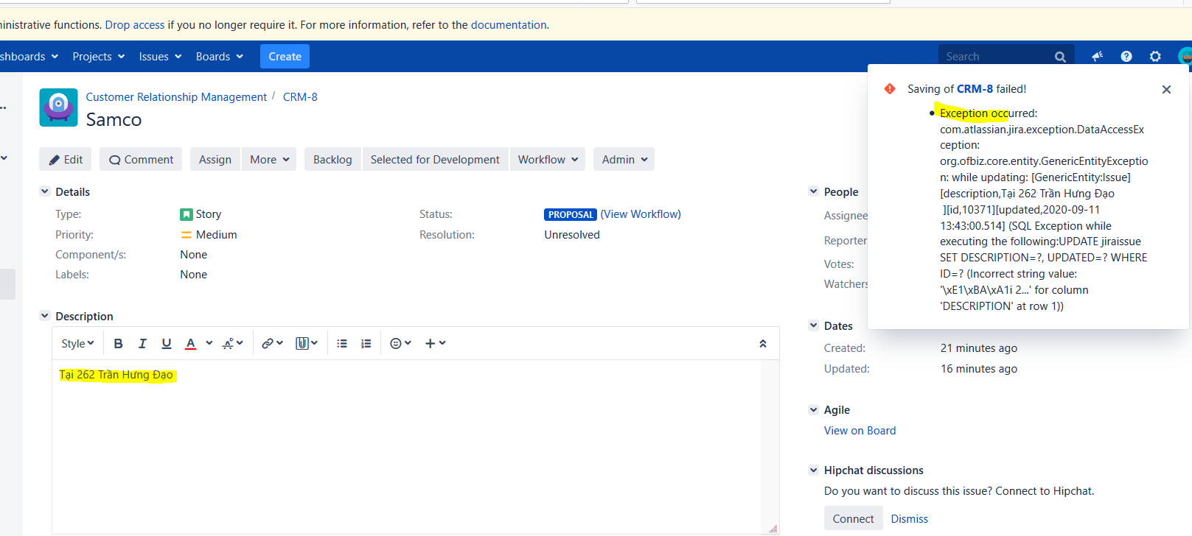1192x536 pixels.
Task: Click the CRM project avatar
Action: click(x=58, y=107)
